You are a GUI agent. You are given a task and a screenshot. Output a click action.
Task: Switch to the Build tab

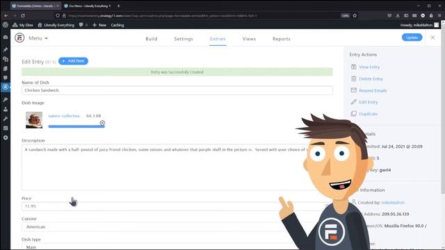(152, 39)
